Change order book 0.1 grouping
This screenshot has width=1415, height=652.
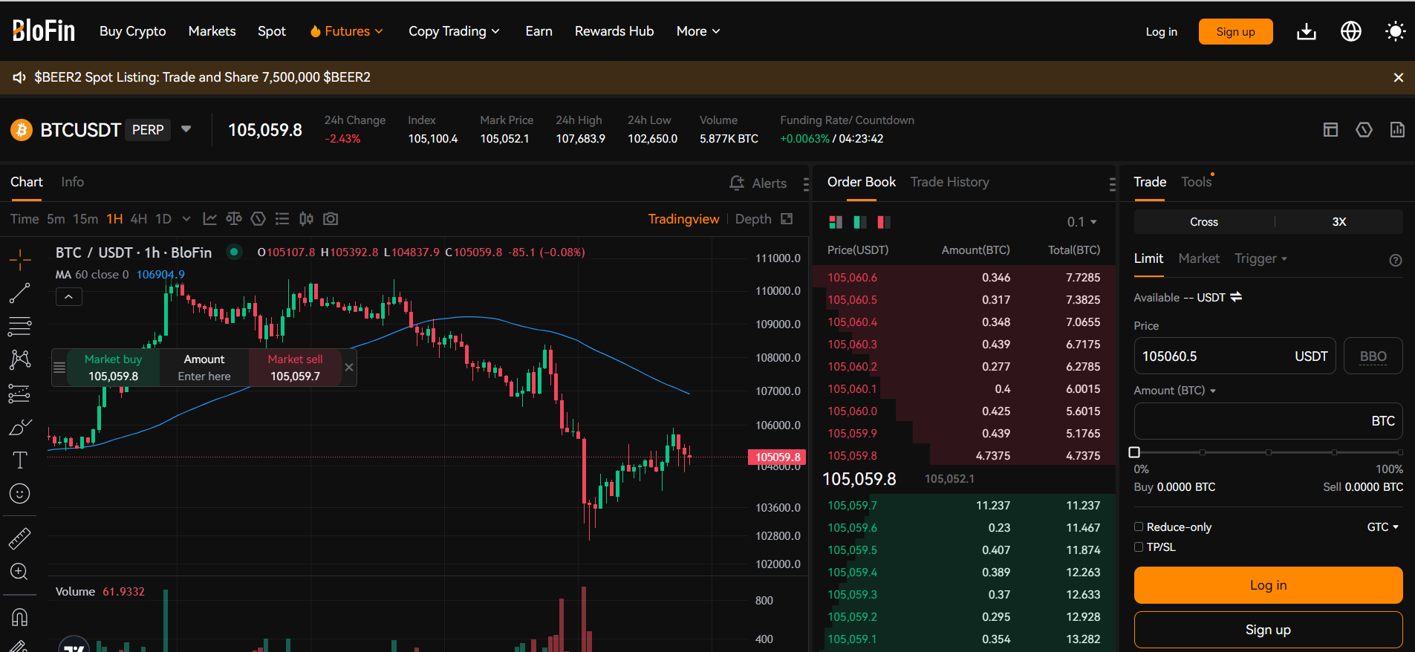coord(1082,222)
